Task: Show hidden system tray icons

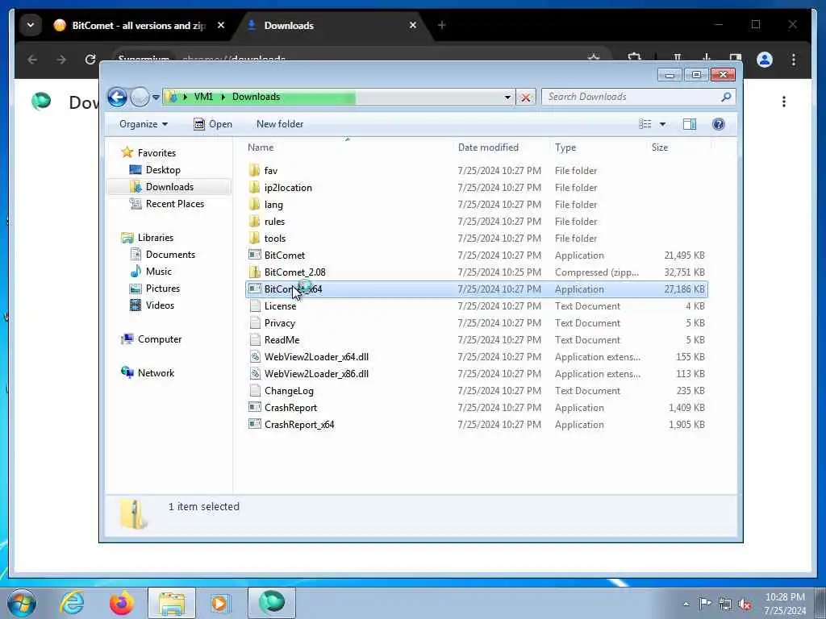Action: 686,604
